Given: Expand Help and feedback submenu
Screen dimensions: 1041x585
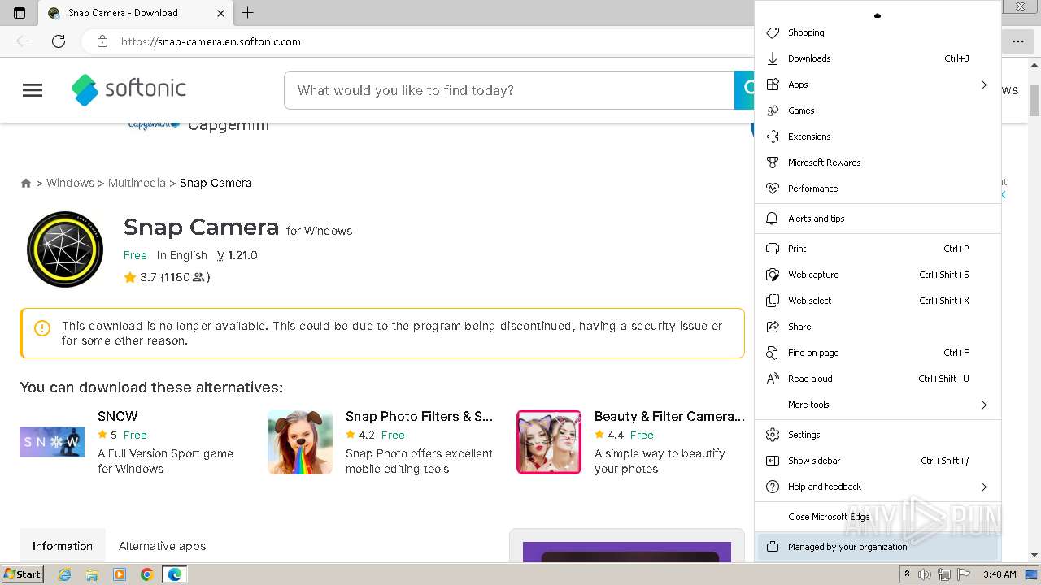Looking at the screenshot, I should pos(878,487).
